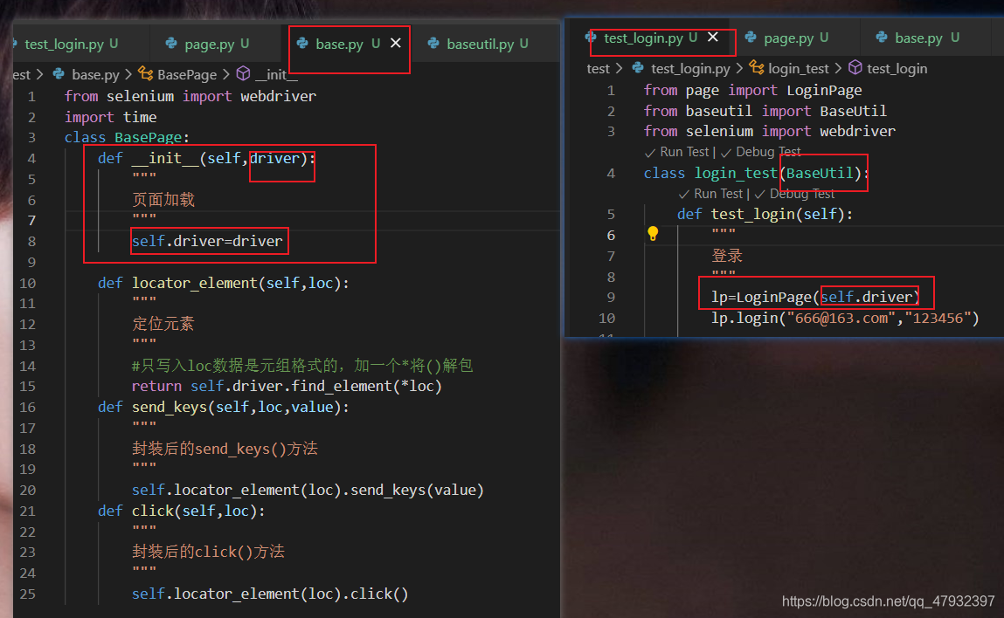Click 'def locator_element(self,loc):' text
Viewport: 1004px width, 618px height.
(x=224, y=283)
